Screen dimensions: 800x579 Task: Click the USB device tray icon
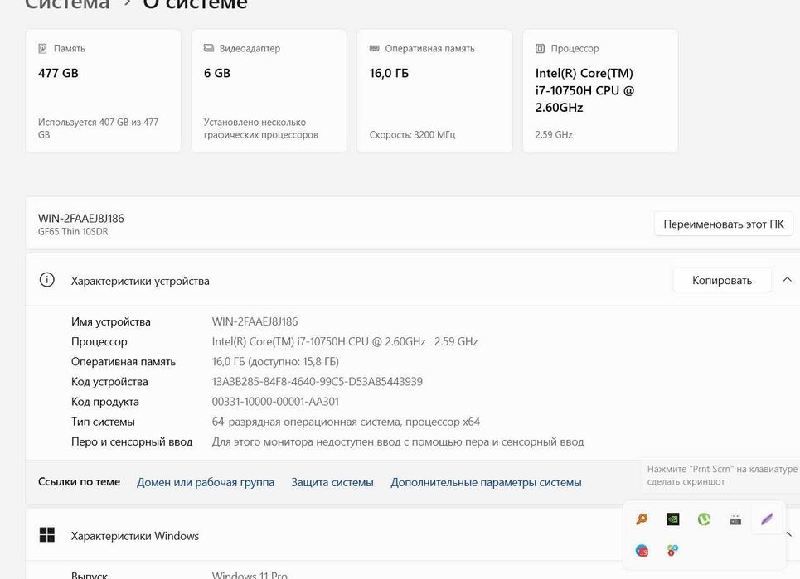(735, 519)
